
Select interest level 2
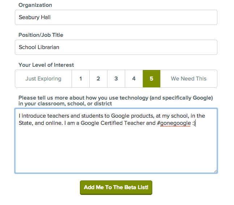tap(98, 79)
